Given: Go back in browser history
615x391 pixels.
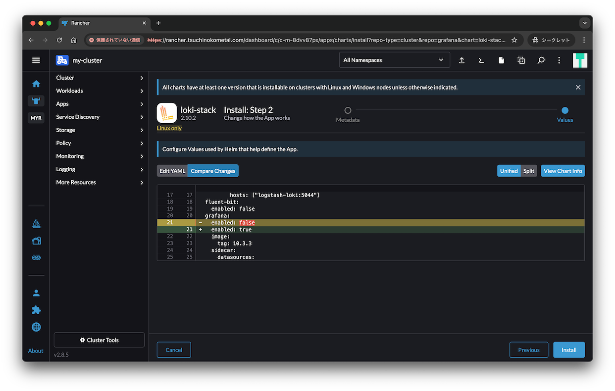Looking at the screenshot, I should coord(31,40).
